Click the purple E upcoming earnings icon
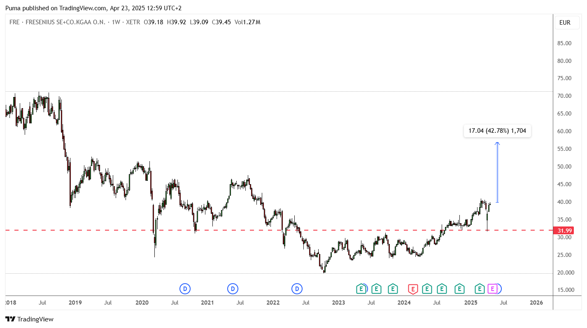 pos(492,289)
